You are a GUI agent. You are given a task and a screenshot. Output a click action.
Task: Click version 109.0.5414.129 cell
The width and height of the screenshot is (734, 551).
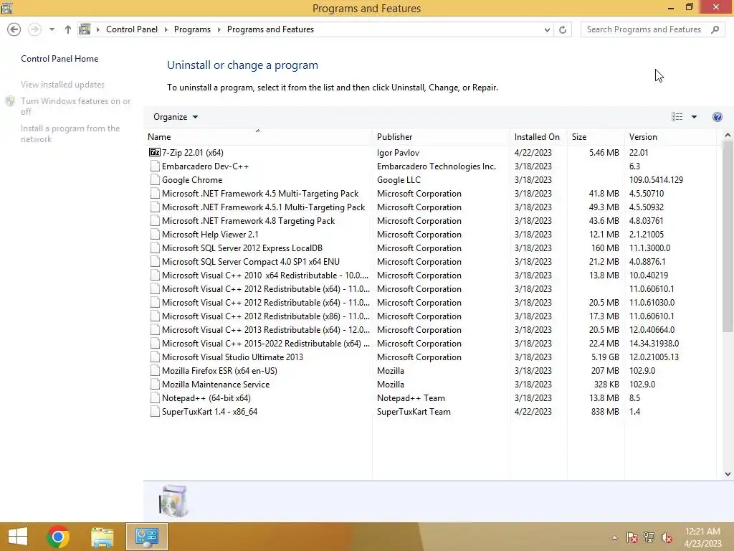point(656,180)
